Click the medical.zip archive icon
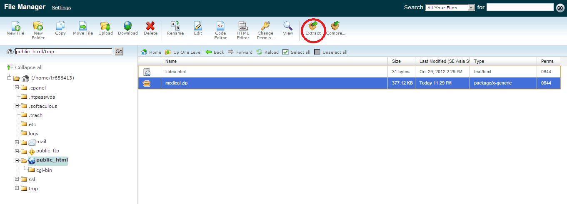567x204 pixels. point(147,83)
